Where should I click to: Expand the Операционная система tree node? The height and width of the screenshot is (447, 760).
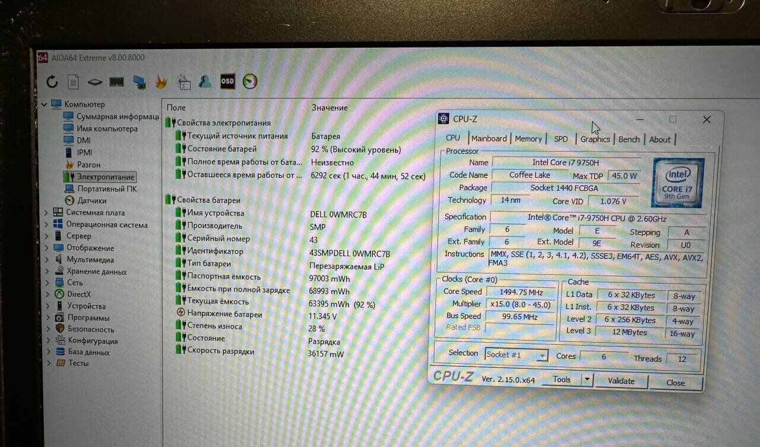pos(46,225)
